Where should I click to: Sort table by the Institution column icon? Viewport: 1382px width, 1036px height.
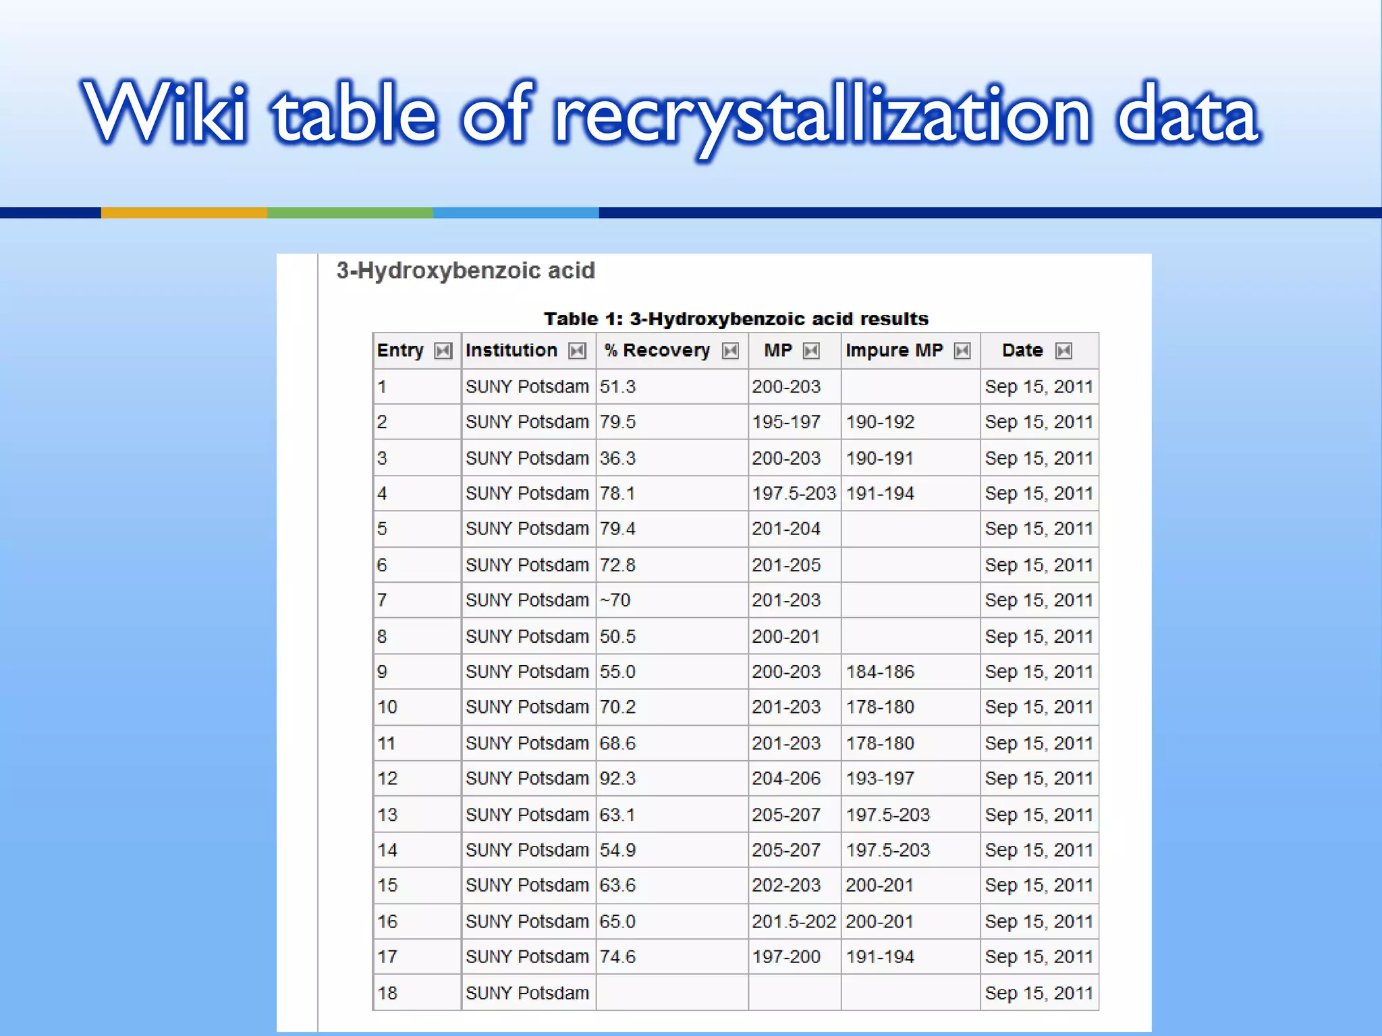[x=578, y=351]
